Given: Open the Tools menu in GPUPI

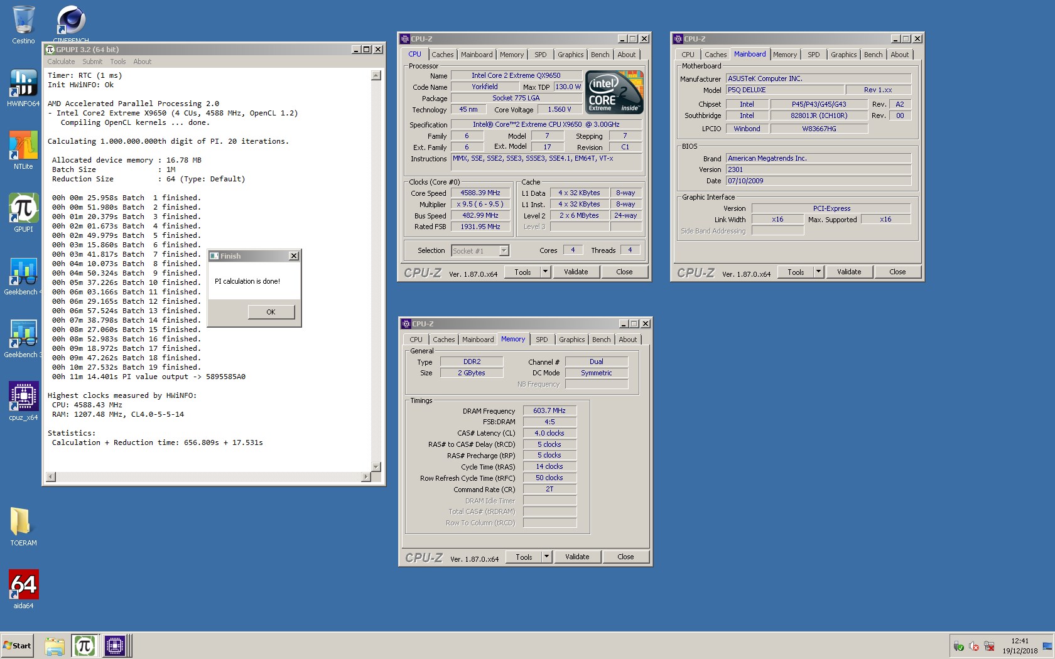Looking at the screenshot, I should pos(118,62).
